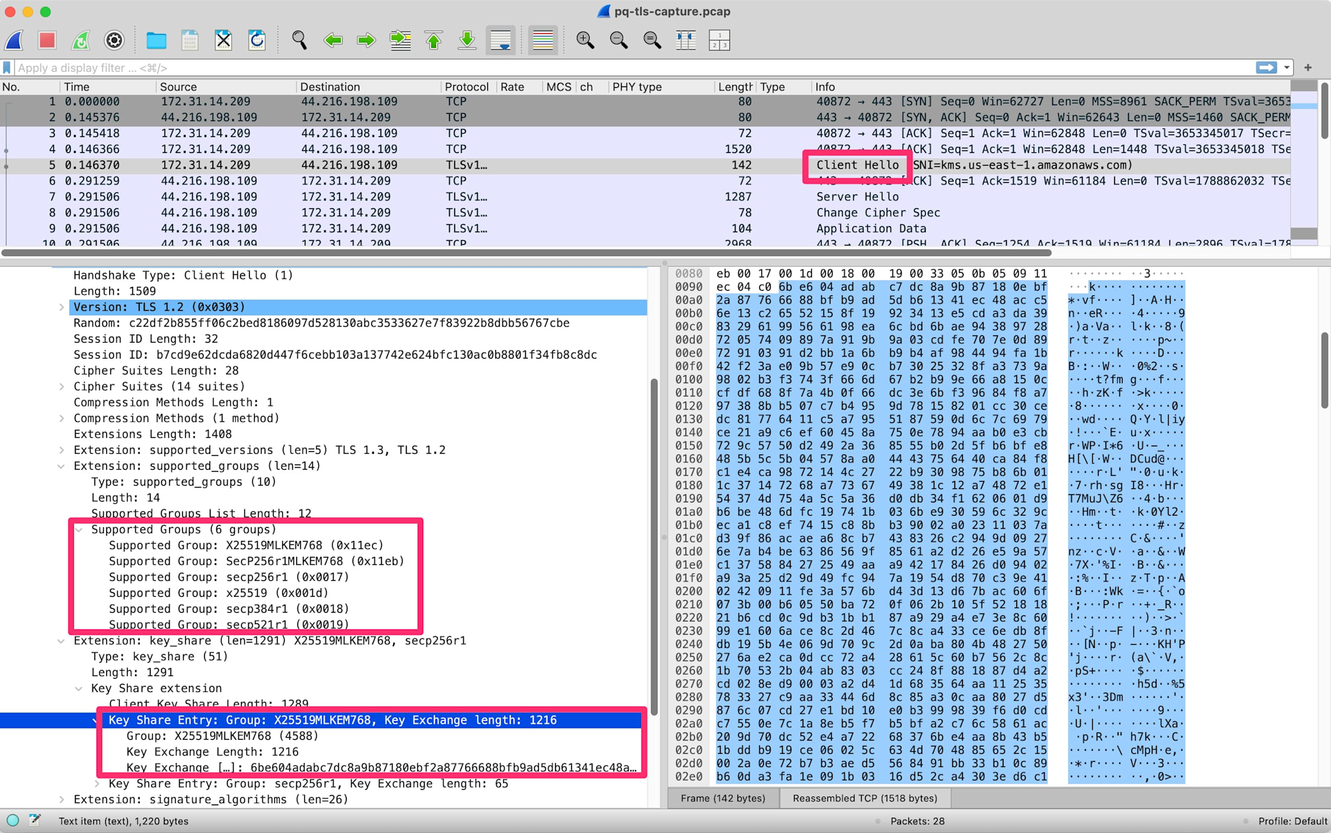Toggle packet list colorization

(x=543, y=41)
